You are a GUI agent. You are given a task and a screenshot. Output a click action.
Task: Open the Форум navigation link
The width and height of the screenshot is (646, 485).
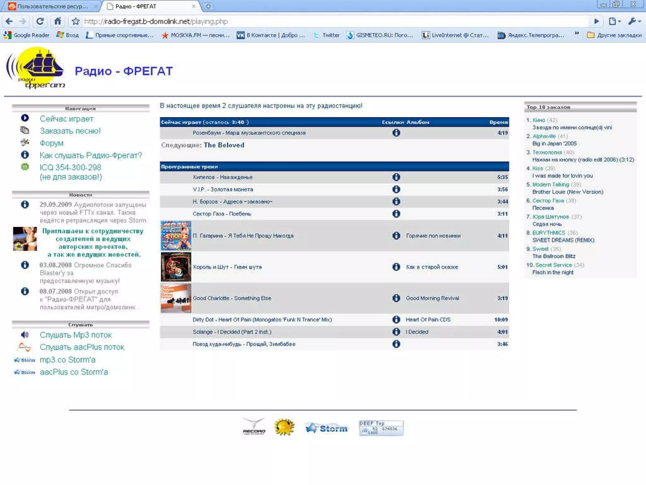[x=51, y=143]
